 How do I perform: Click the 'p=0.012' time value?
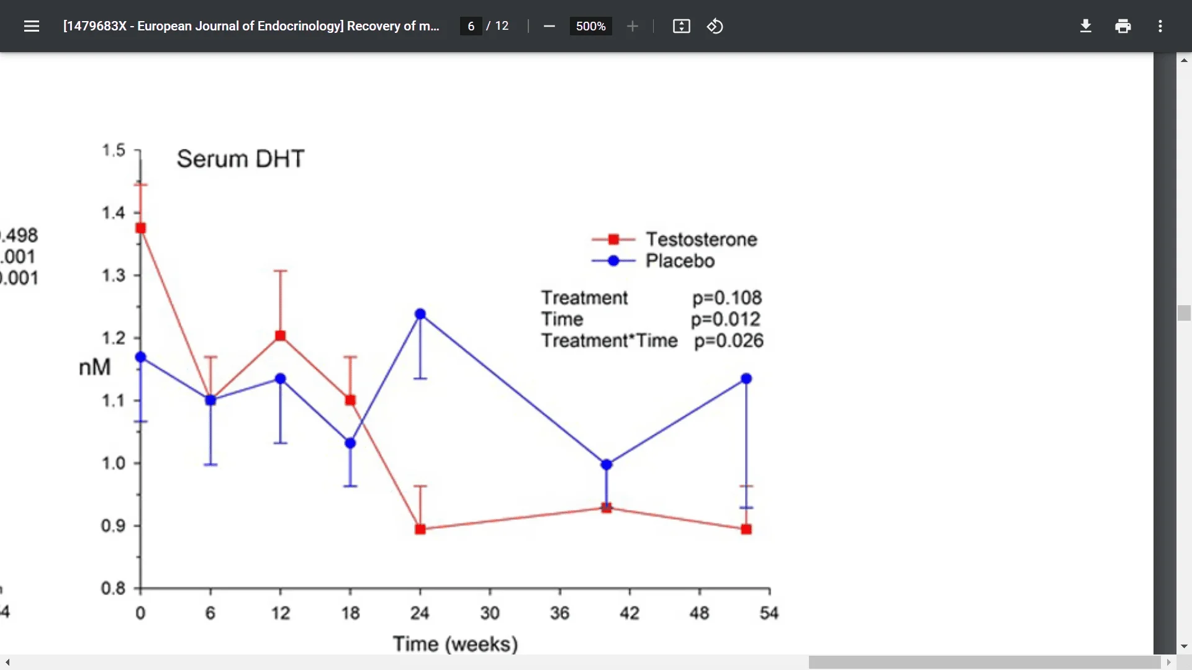coord(726,319)
